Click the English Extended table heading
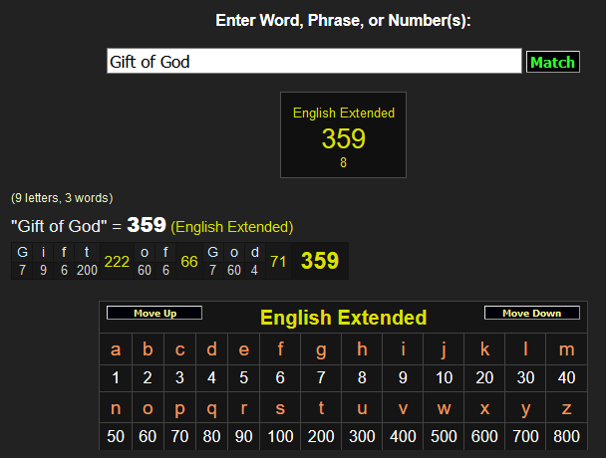Screen dimensions: 606x458 coord(343,318)
